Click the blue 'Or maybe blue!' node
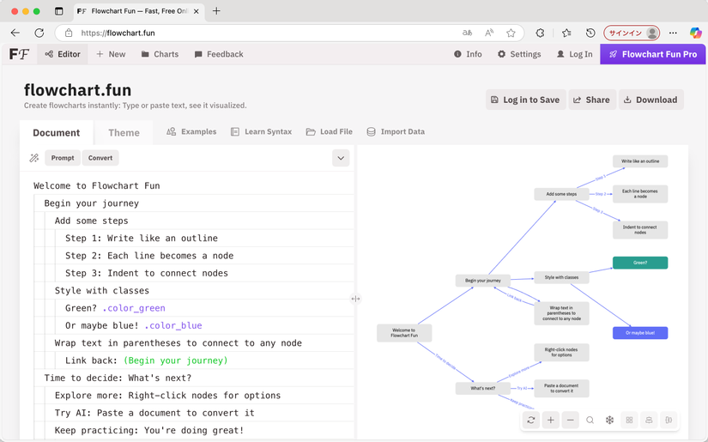The height and width of the screenshot is (442, 708). [640, 333]
